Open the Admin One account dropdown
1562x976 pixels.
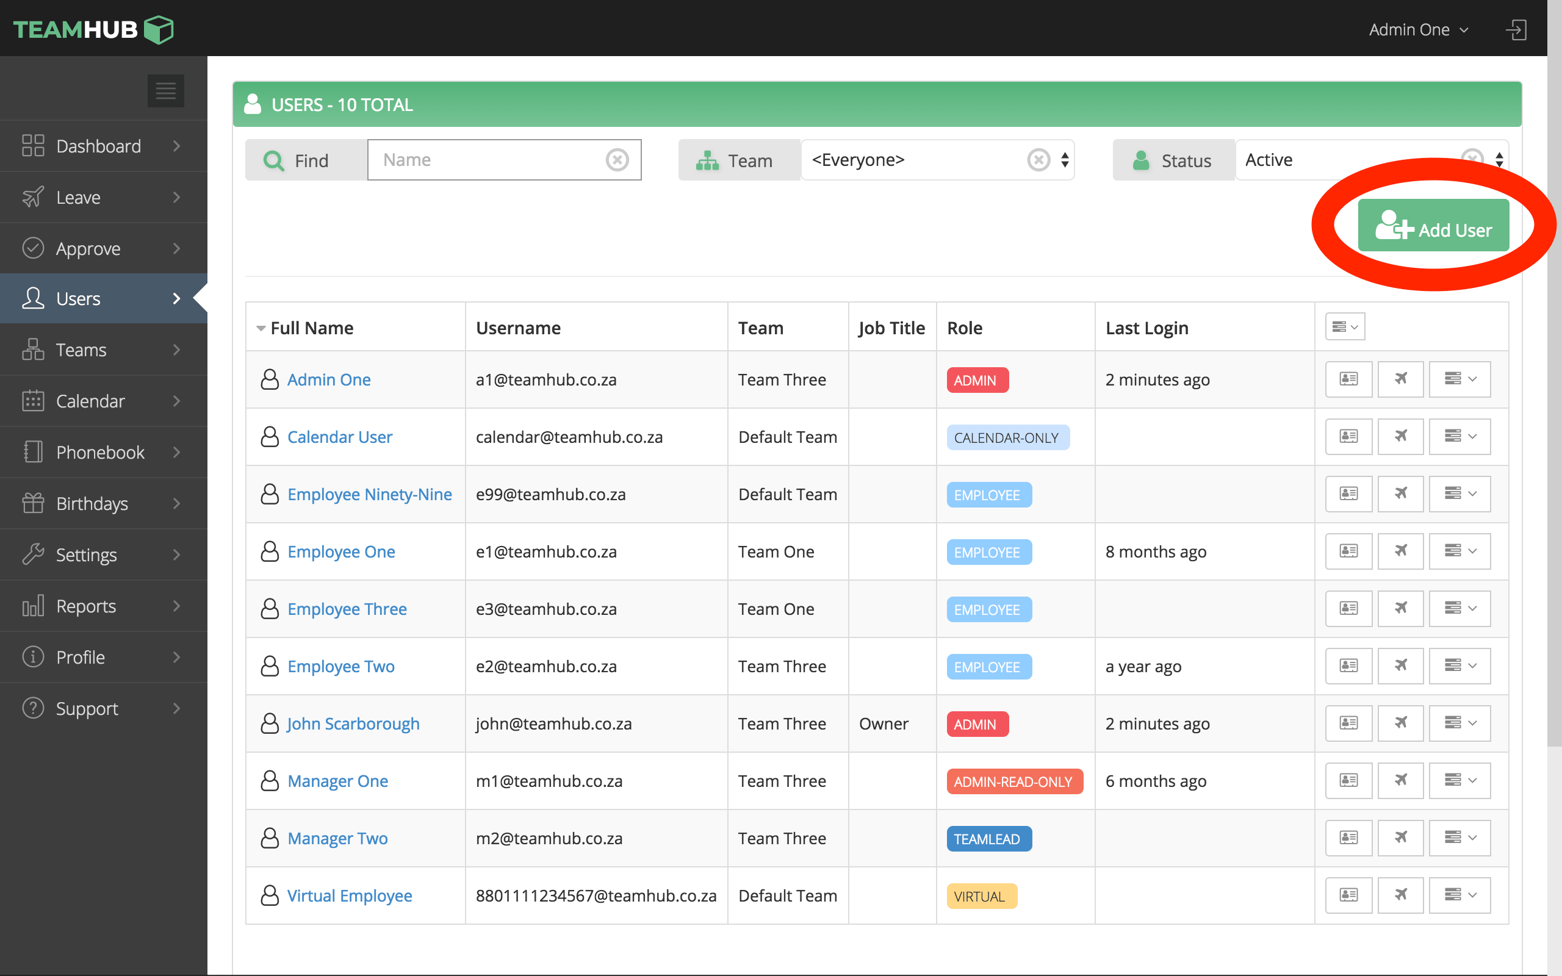pos(1418,30)
